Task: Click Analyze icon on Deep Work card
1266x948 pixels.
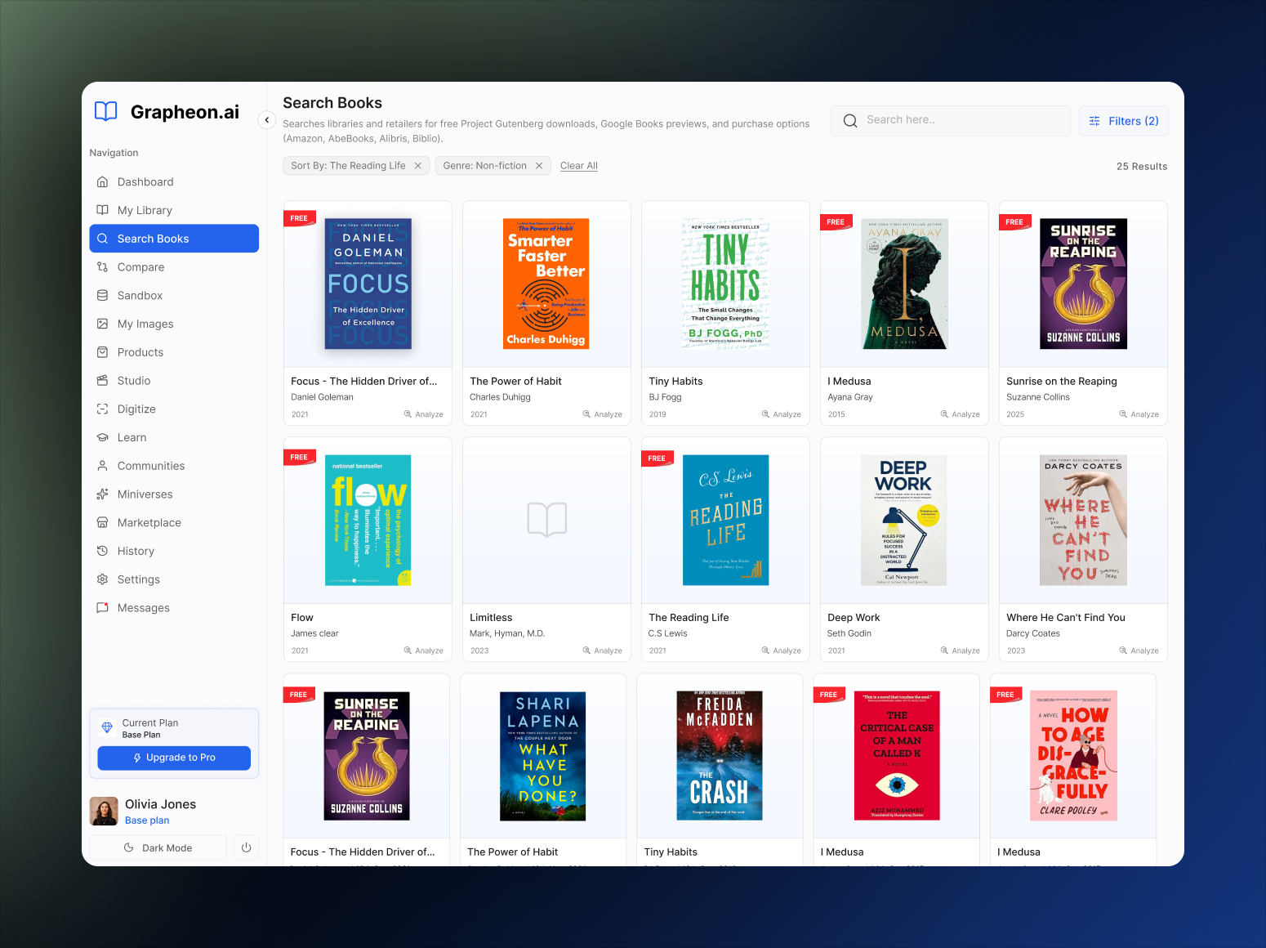Action: point(944,651)
